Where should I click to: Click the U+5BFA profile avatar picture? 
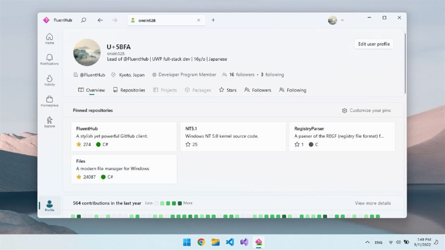[x=87, y=52]
